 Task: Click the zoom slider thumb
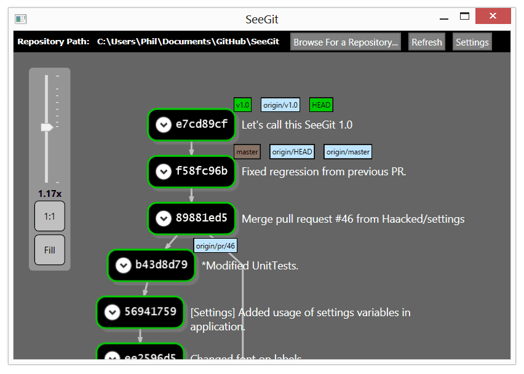pos(47,127)
